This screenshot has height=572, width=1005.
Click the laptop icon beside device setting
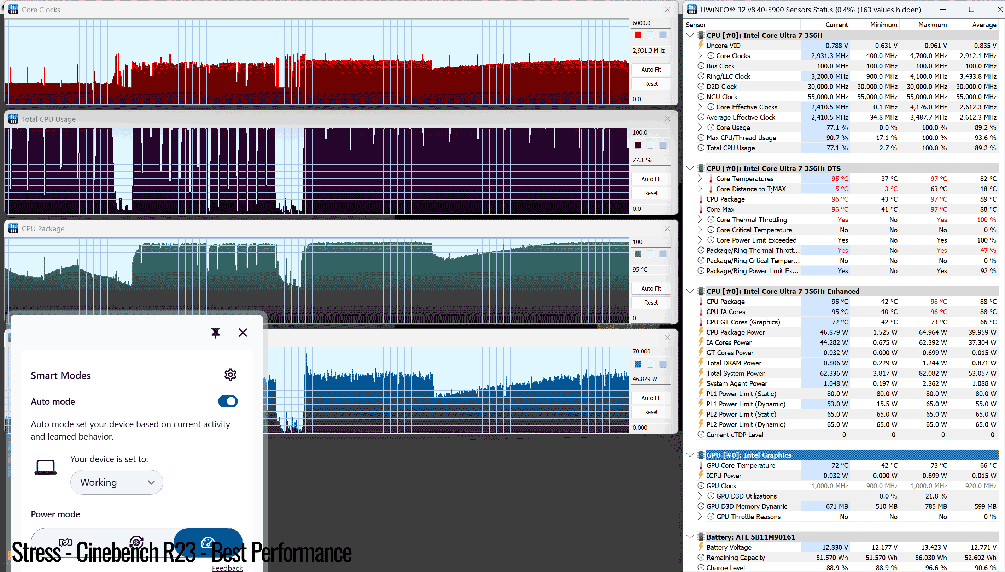tap(46, 467)
